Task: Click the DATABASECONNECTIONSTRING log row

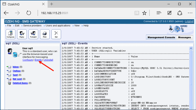Action: click(x=125, y=68)
